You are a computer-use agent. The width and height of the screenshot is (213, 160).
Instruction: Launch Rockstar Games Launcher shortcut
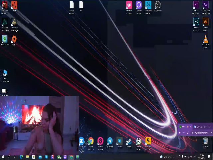pyautogui.click(x=148, y=141)
